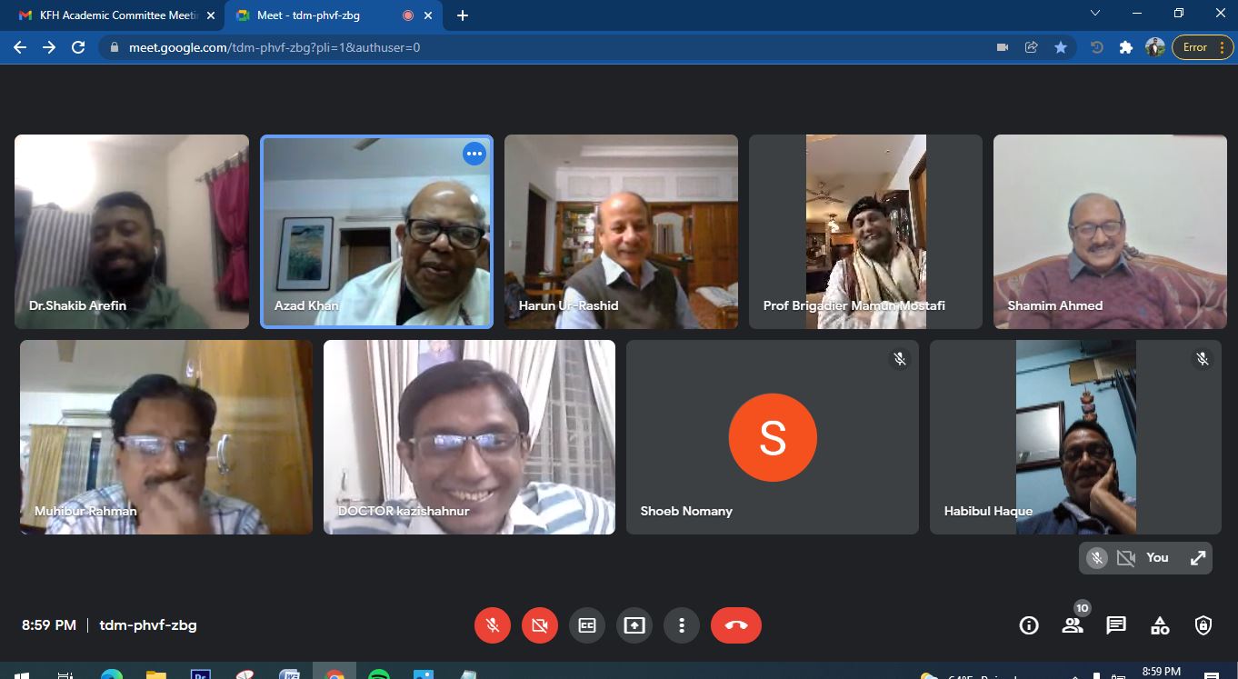The width and height of the screenshot is (1238, 679).
Task: Turn on the camera in meeting controls
Action: 540,625
